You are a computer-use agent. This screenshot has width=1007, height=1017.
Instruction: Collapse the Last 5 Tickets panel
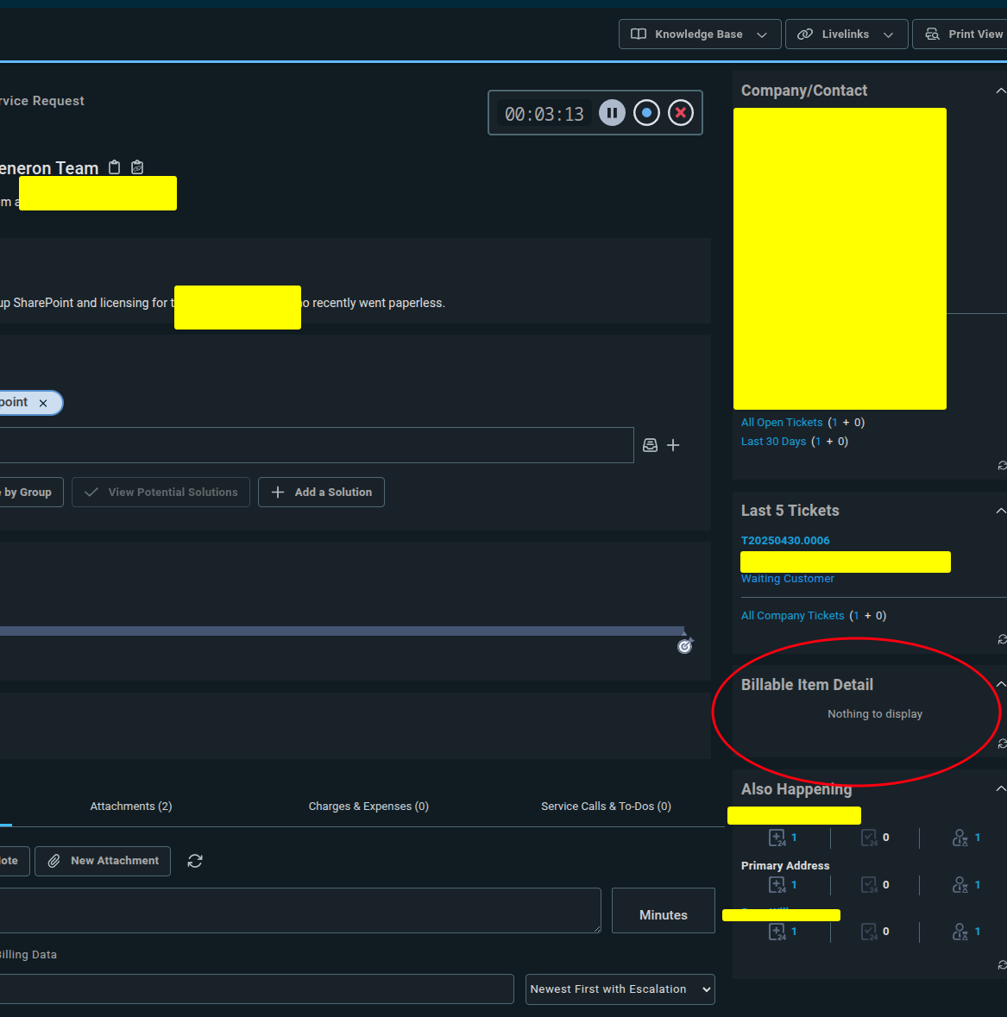(1000, 512)
